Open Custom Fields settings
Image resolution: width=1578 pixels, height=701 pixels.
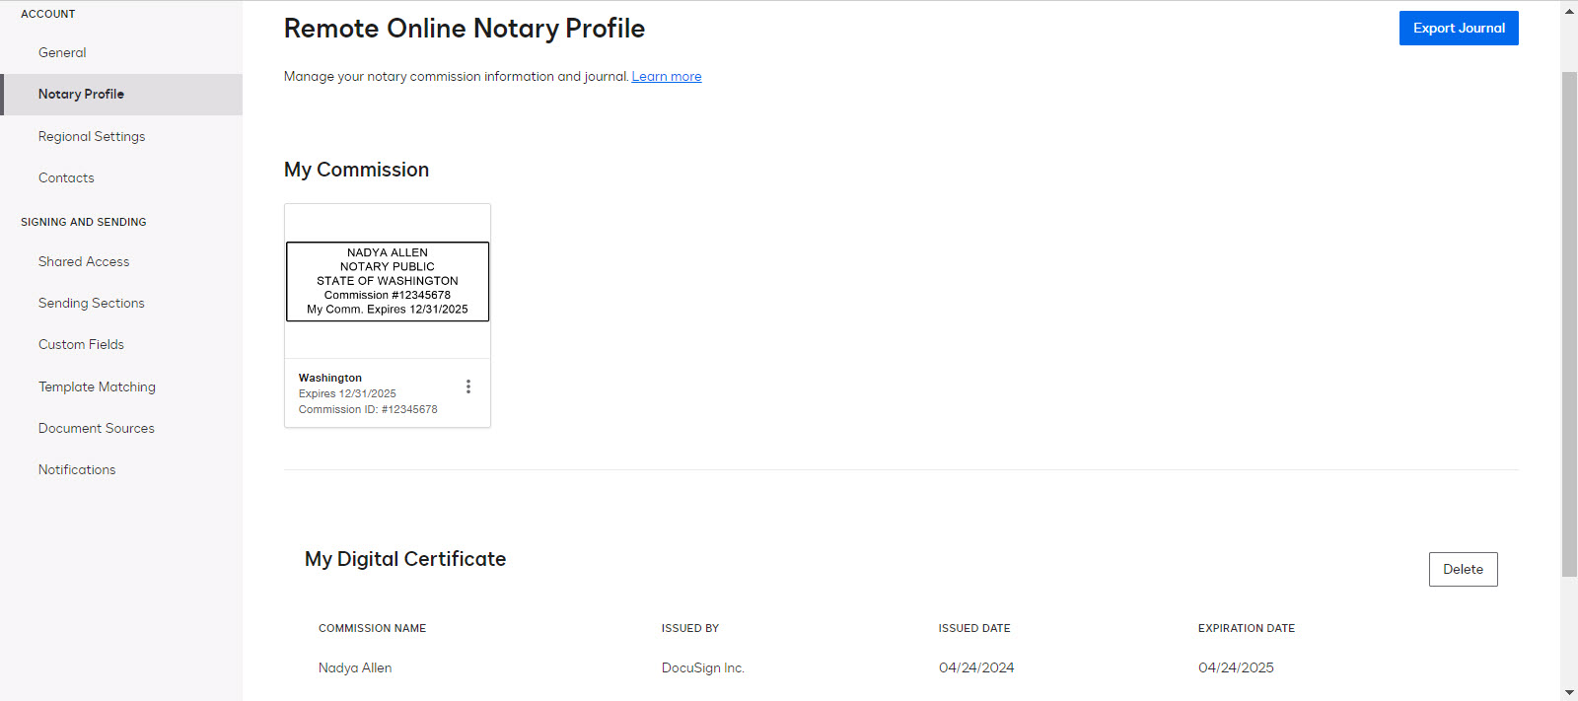(81, 344)
